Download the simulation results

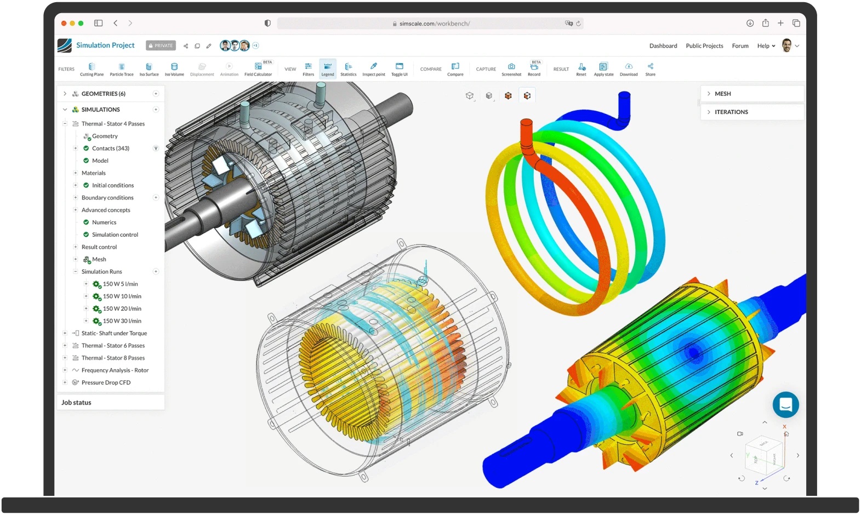point(628,69)
